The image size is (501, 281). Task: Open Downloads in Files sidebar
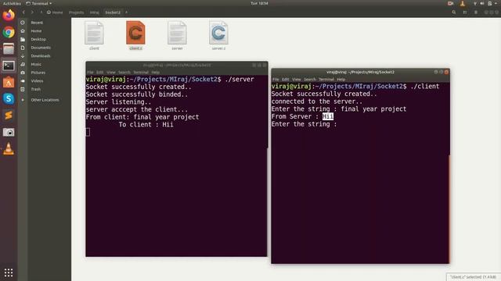coord(41,55)
